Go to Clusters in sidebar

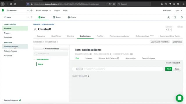tap(15, 28)
